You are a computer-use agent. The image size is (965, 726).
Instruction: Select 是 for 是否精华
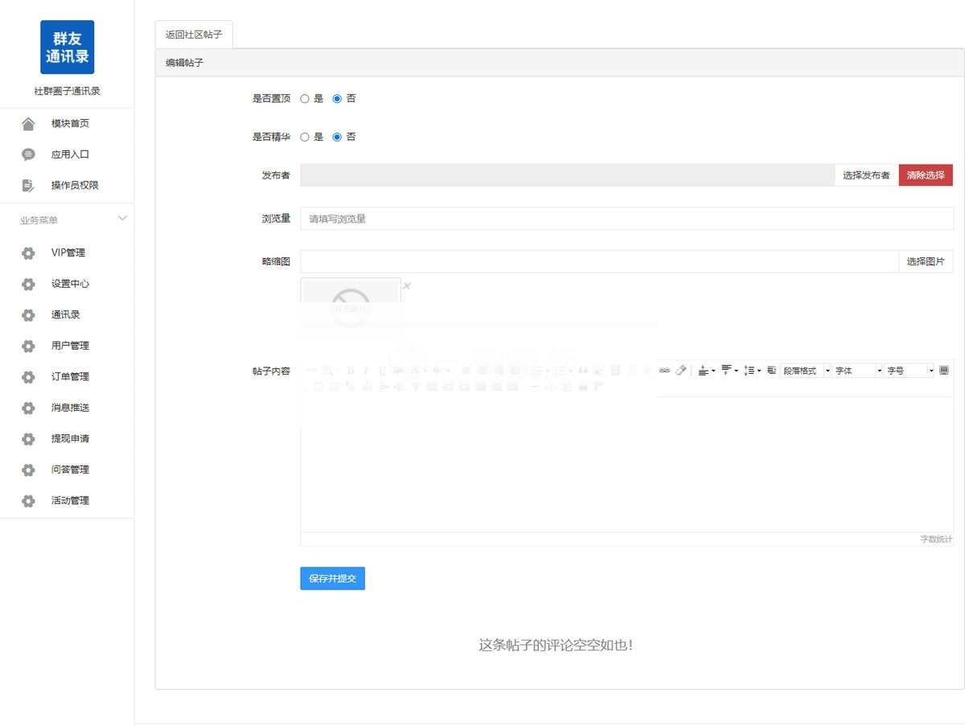305,137
